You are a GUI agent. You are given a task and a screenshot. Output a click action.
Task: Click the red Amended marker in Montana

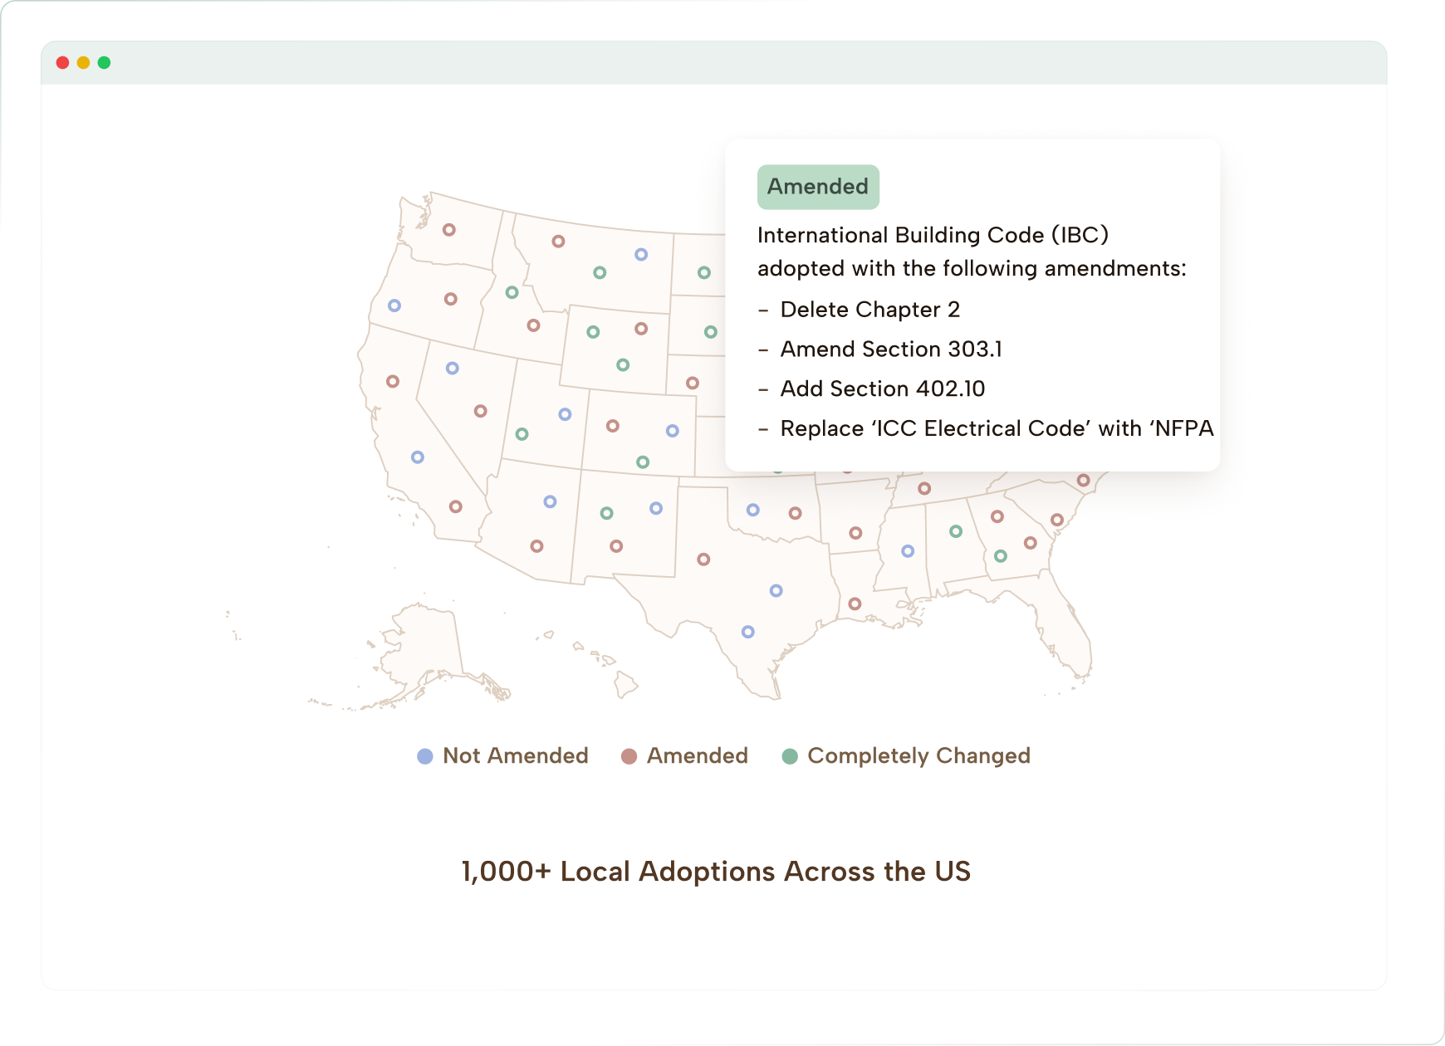(x=559, y=242)
